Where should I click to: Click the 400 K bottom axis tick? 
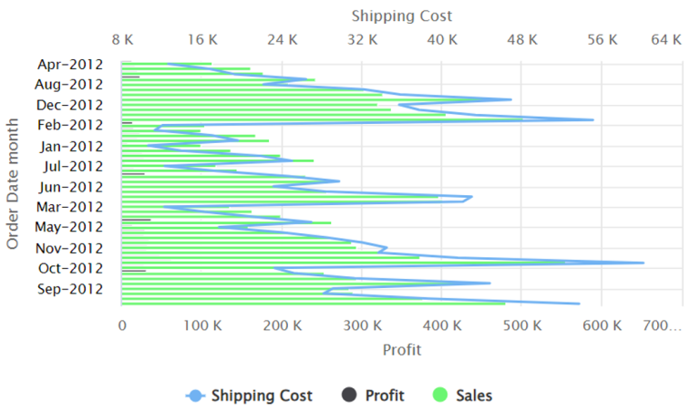coord(442,325)
